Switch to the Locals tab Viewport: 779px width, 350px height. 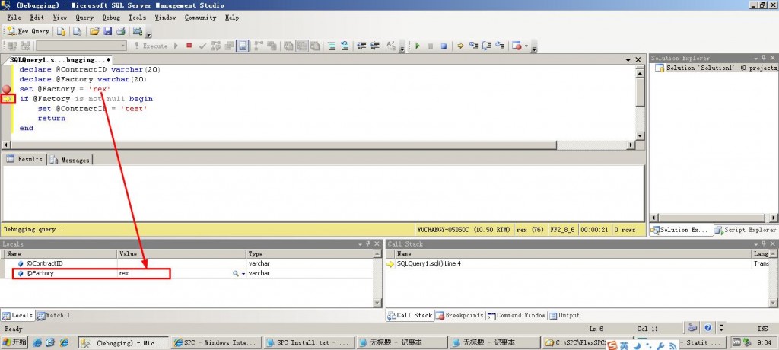[x=17, y=315]
